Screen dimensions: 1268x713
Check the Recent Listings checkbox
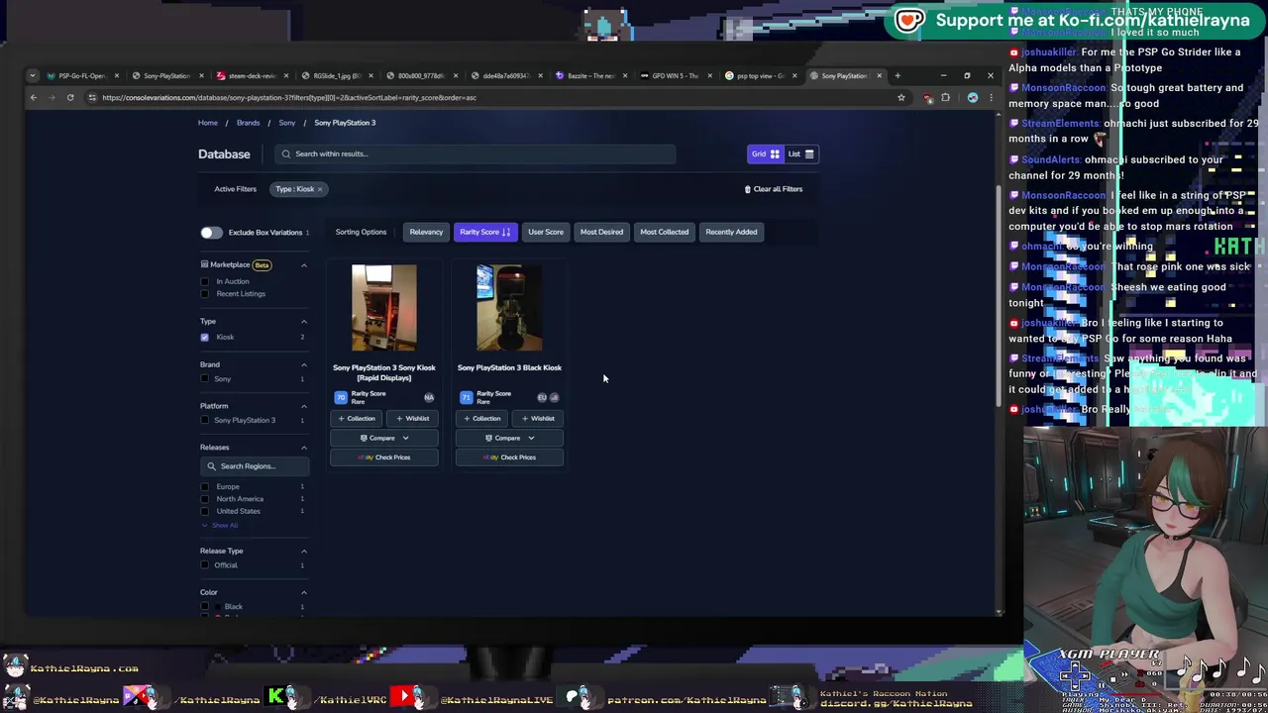(205, 294)
